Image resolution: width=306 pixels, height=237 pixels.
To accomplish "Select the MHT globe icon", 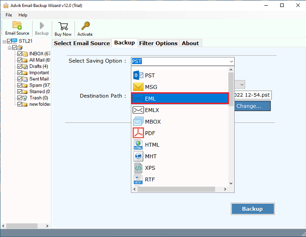I will pyautogui.click(x=138, y=156).
